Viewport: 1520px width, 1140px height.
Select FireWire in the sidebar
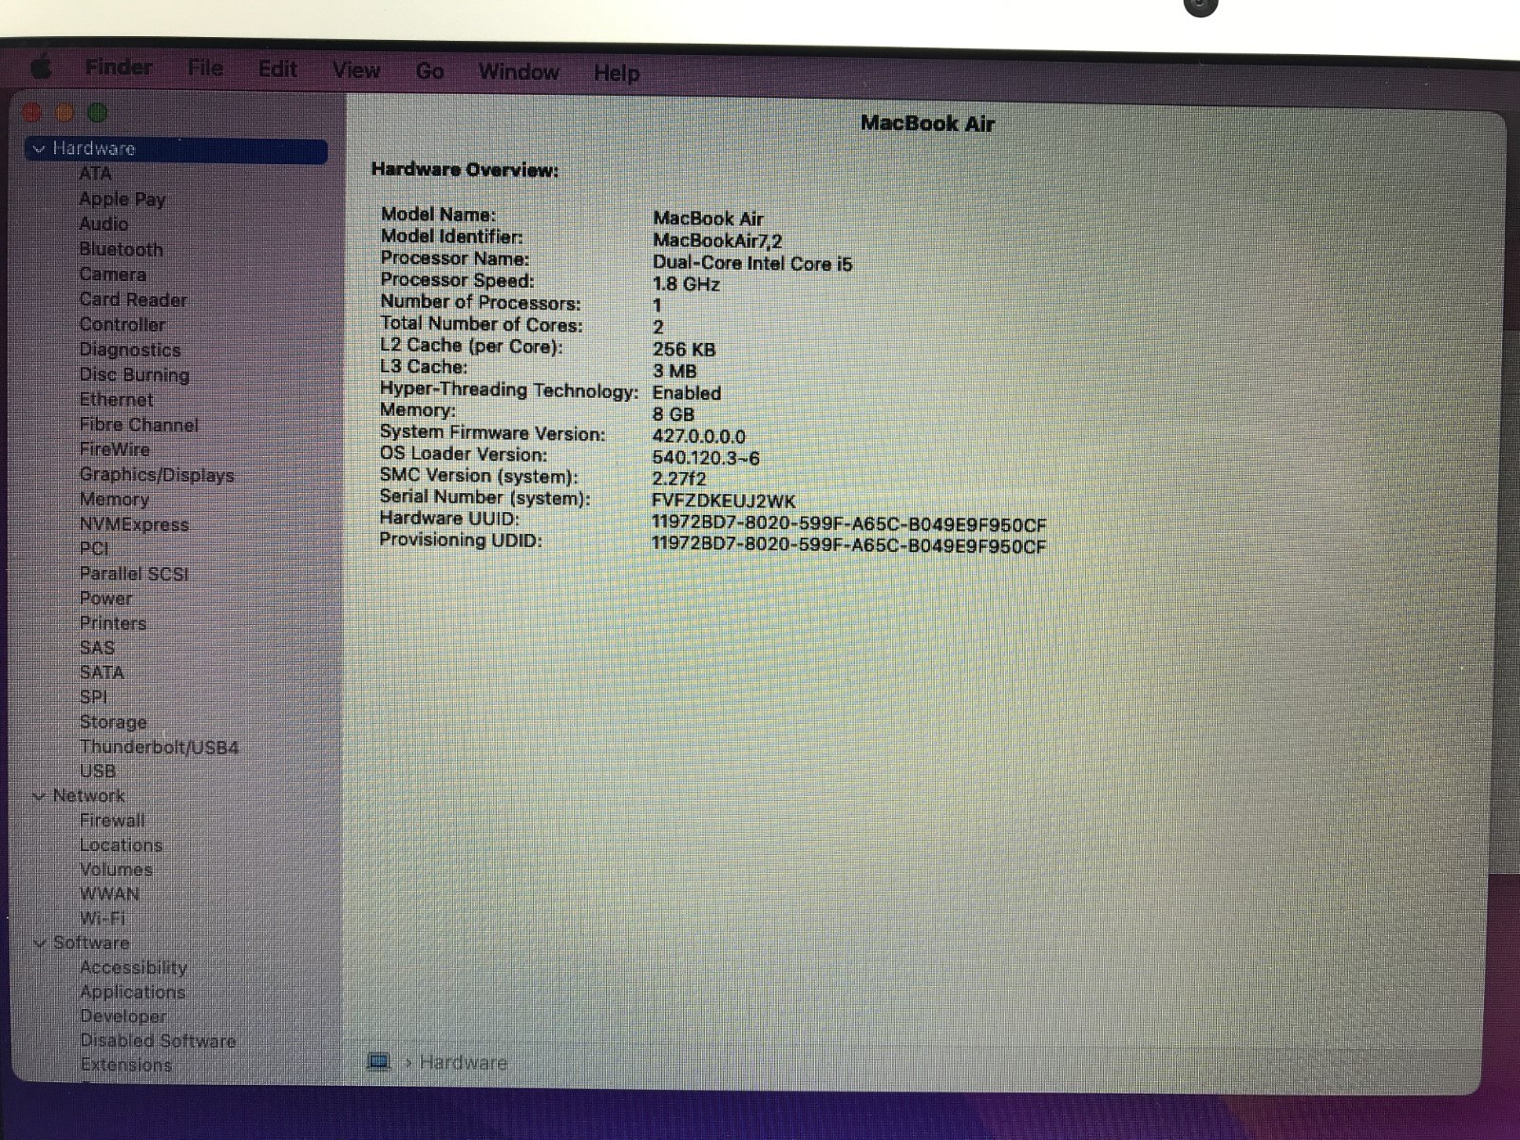pyautogui.click(x=114, y=449)
